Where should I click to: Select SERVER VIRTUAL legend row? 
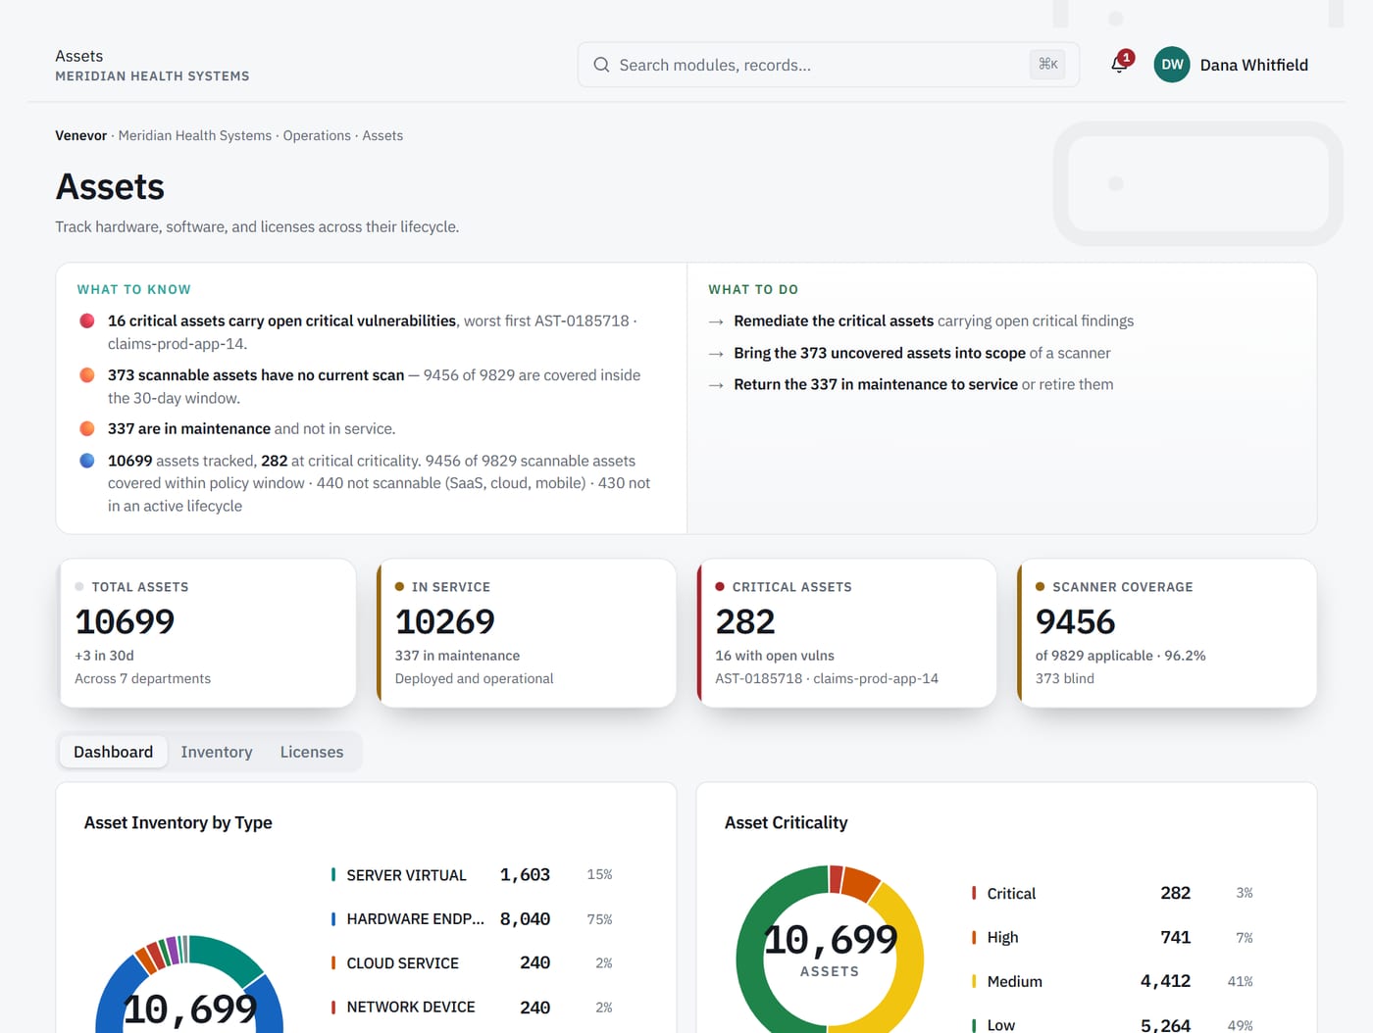click(x=474, y=875)
